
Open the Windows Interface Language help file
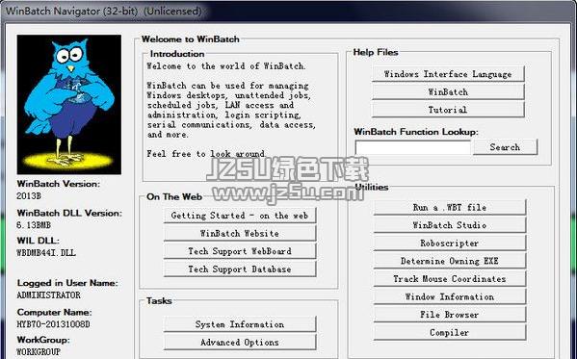click(448, 74)
